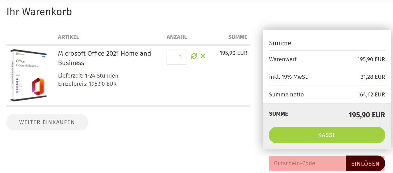393x173 pixels.
Task: Click the Summe heading of the summary panel
Action: 280,43
